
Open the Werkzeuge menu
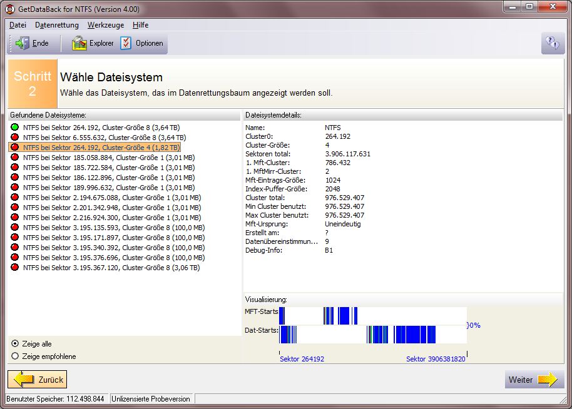pyautogui.click(x=106, y=25)
